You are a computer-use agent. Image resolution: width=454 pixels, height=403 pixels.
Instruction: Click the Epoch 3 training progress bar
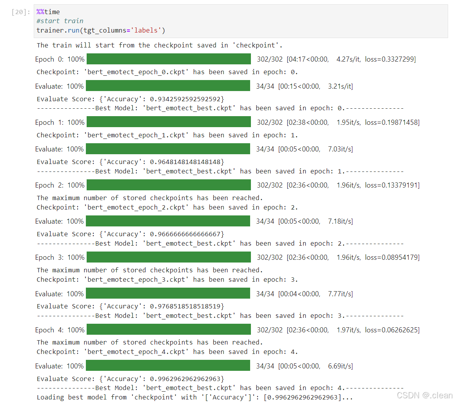pos(169,257)
